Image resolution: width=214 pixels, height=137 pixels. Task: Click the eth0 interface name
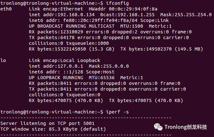click(x=6, y=9)
